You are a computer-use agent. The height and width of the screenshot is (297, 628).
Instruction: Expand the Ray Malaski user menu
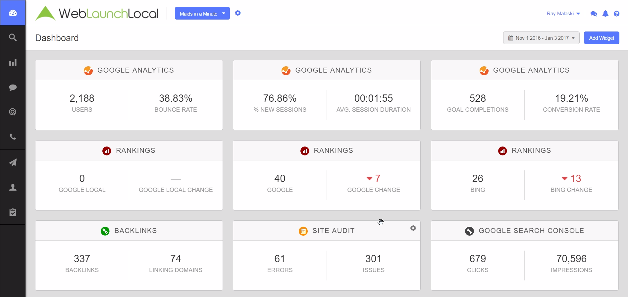point(563,14)
